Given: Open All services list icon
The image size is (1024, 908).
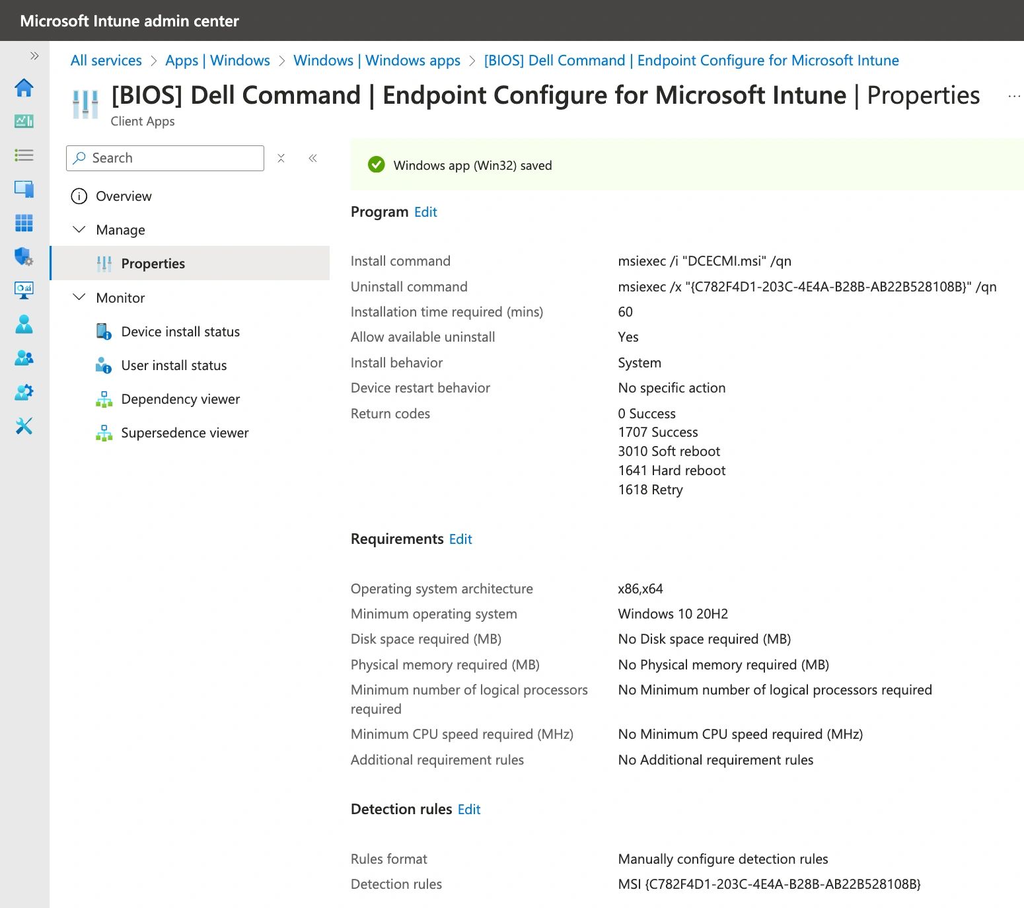Looking at the screenshot, I should [x=24, y=155].
